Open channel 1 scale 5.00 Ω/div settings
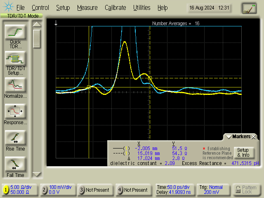The height and width of the screenshot is (198, 264). tap(21, 187)
